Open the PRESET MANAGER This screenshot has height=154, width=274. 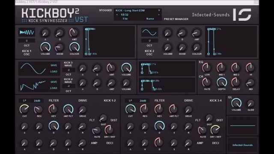point(176,19)
